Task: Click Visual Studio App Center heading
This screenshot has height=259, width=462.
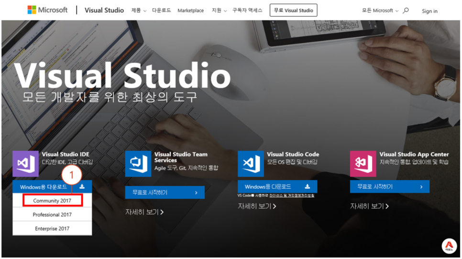Action: [414, 155]
